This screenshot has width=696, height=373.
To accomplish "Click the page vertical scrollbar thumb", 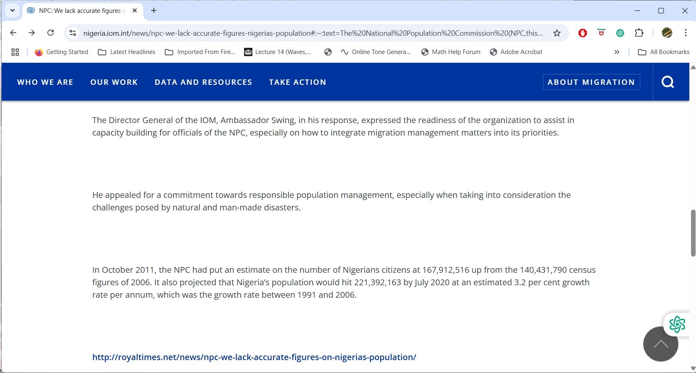I will [693, 233].
